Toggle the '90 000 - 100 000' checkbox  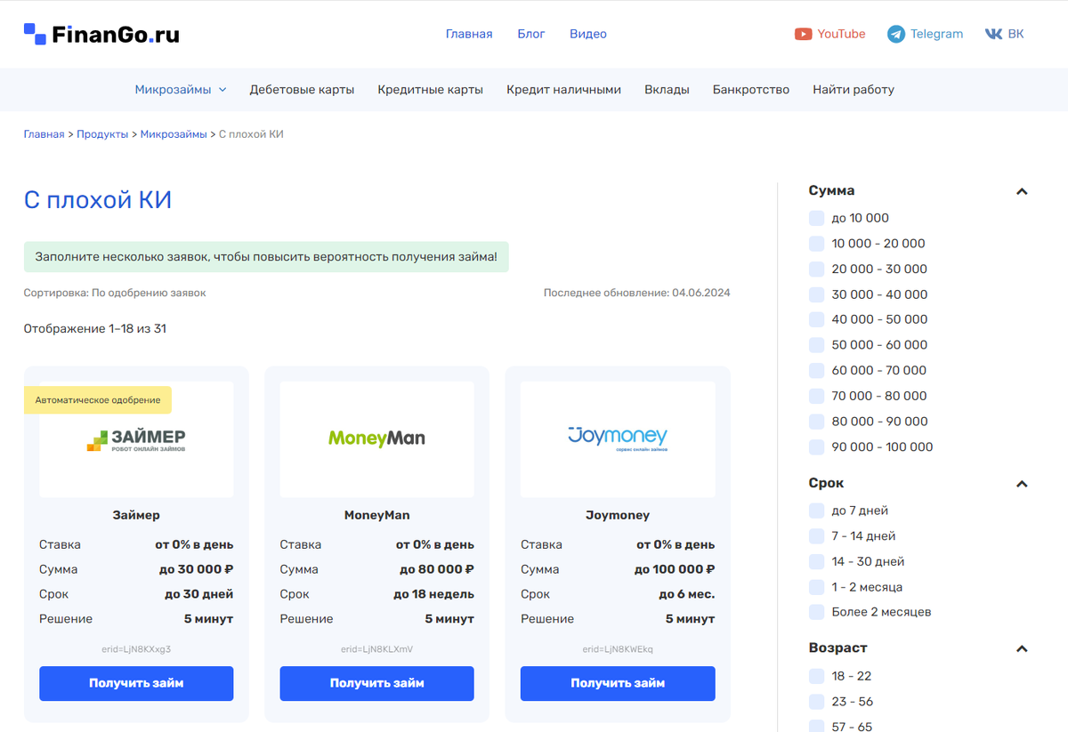pyautogui.click(x=816, y=447)
